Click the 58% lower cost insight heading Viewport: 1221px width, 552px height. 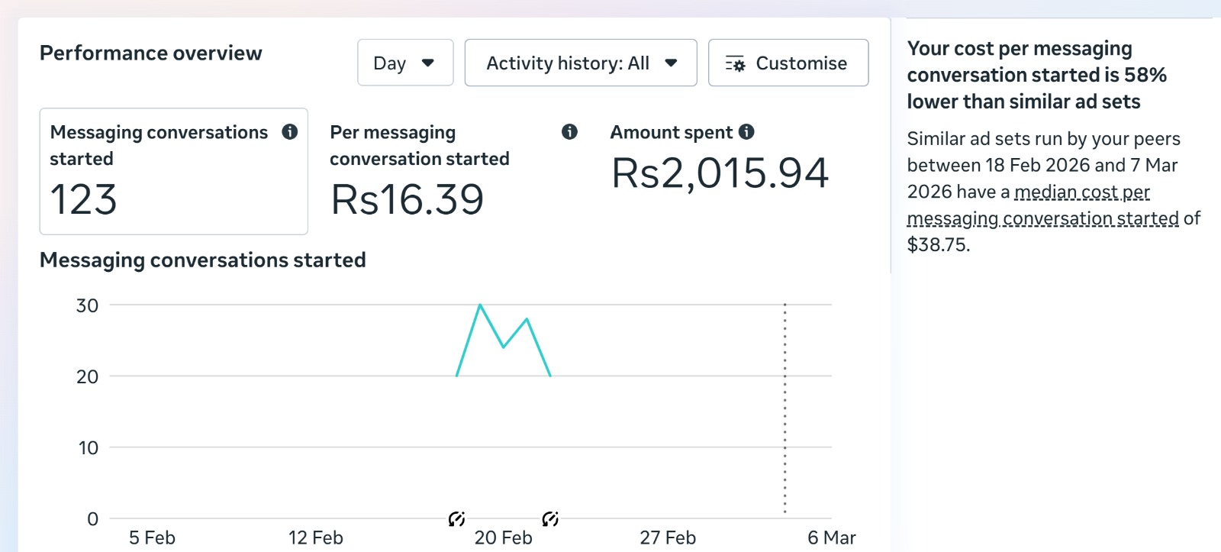click(x=1036, y=75)
